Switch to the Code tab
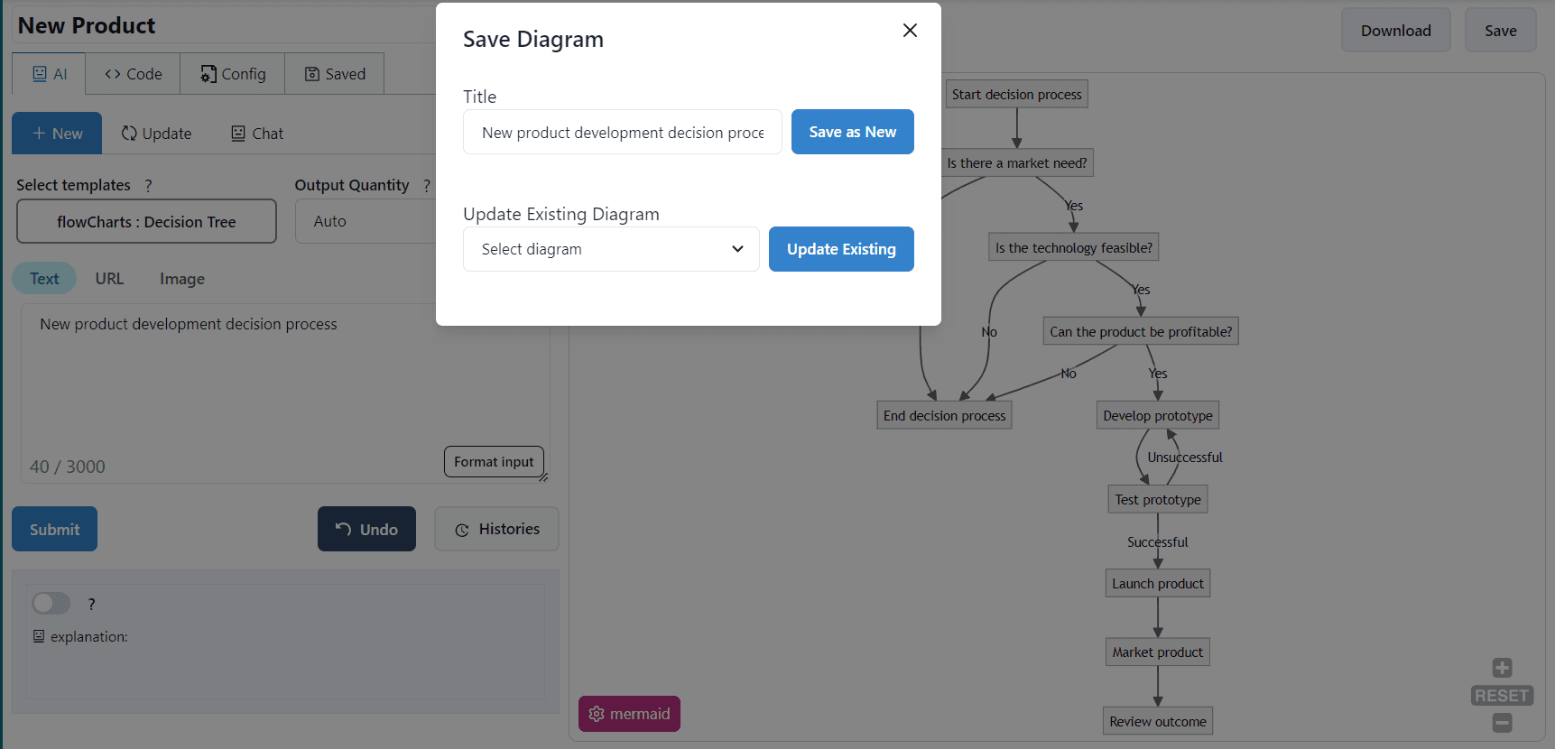This screenshot has width=1555, height=749. [132, 73]
